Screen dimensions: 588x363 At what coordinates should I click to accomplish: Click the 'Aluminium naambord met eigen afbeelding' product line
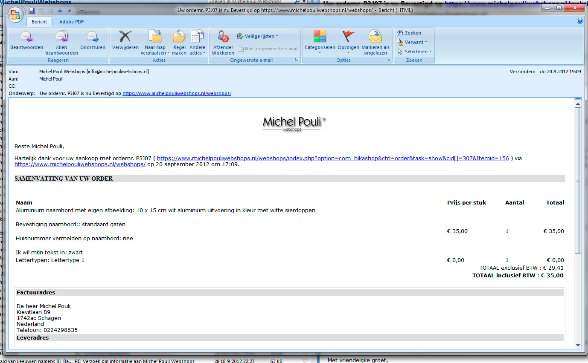pyautogui.click(x=166, y=210)
